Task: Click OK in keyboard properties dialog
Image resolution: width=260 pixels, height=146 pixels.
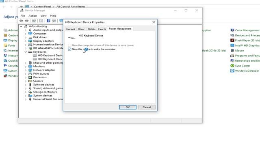Action: click(x=128, y=107)
